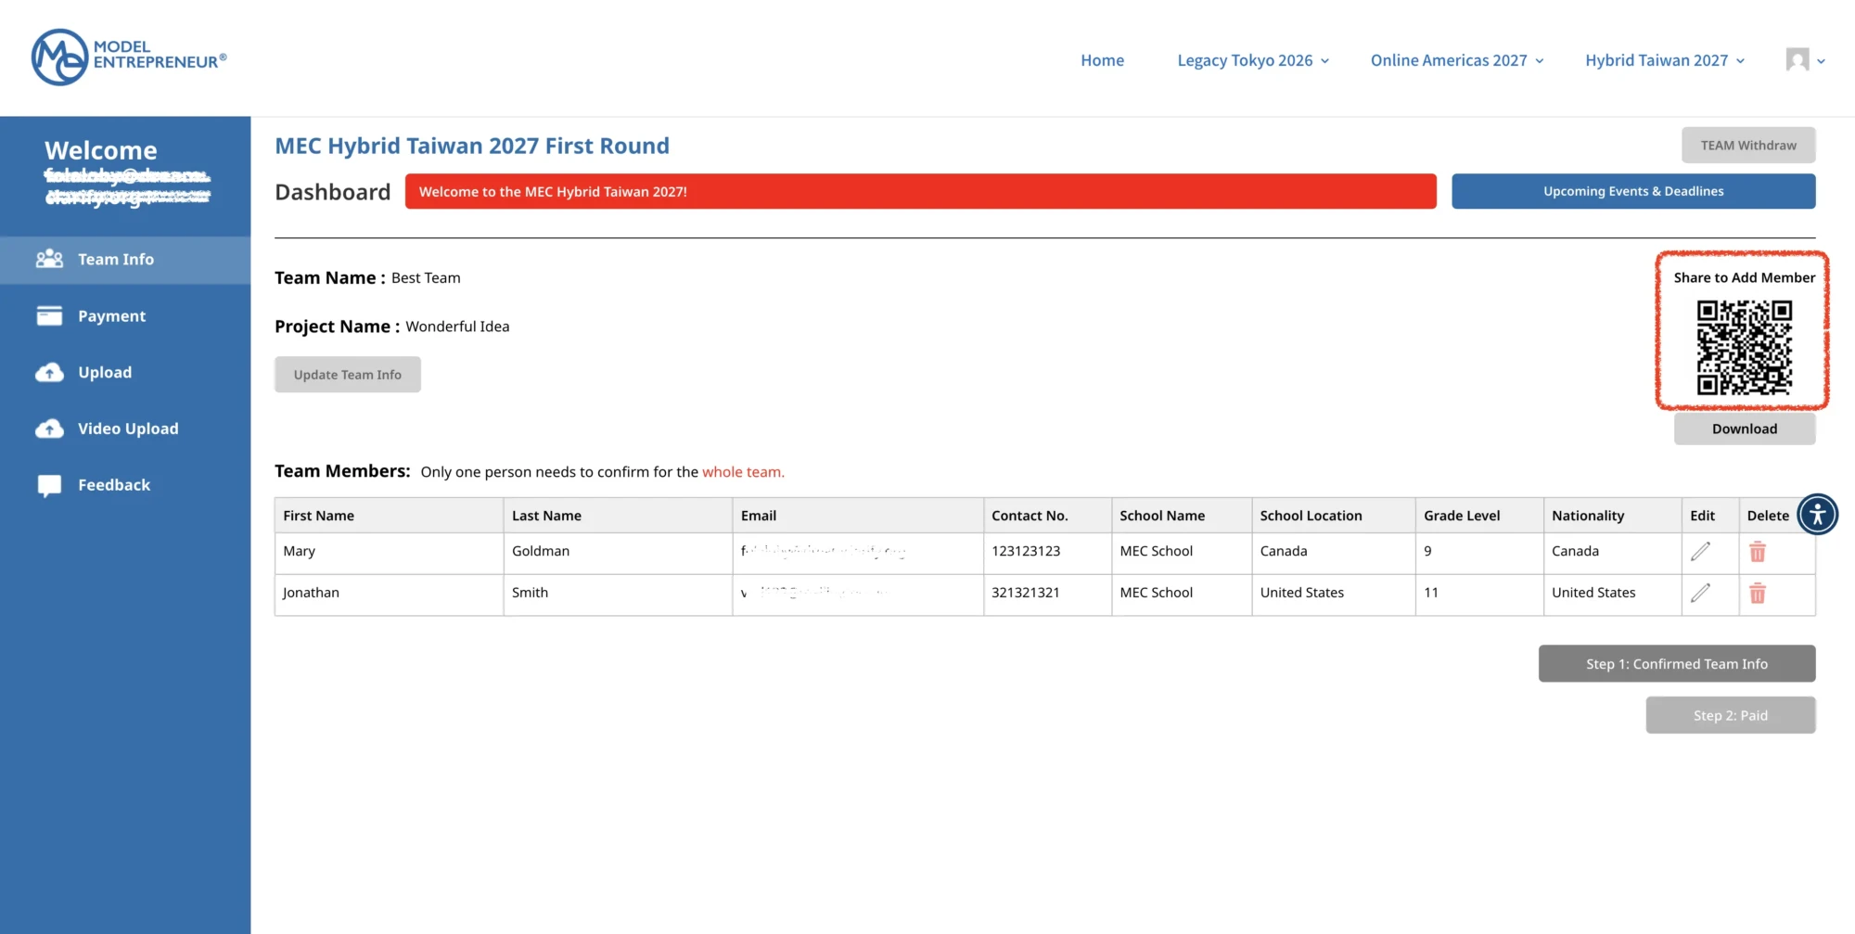
Task: Click the School Location column header
Action: point(1334,516)
